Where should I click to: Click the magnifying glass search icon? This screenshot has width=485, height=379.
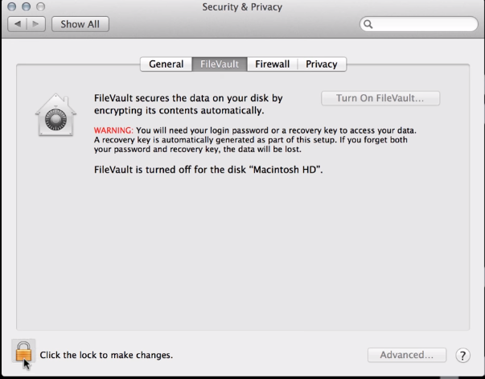click(x=368, y=24)
